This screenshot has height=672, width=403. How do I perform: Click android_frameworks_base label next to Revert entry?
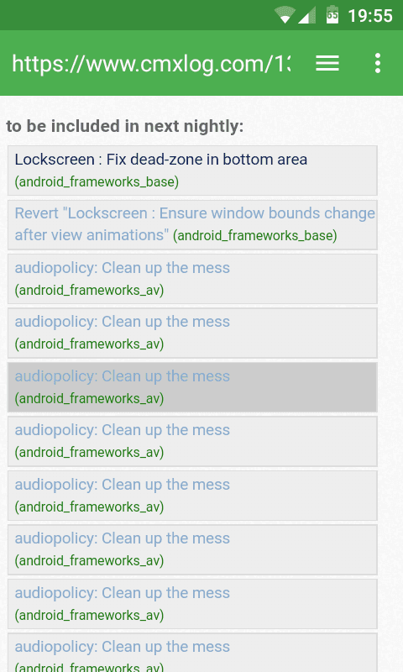pyautogui.click(x=255, y=235)
